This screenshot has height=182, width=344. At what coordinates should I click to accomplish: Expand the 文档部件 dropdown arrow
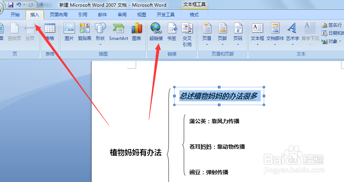275,44
